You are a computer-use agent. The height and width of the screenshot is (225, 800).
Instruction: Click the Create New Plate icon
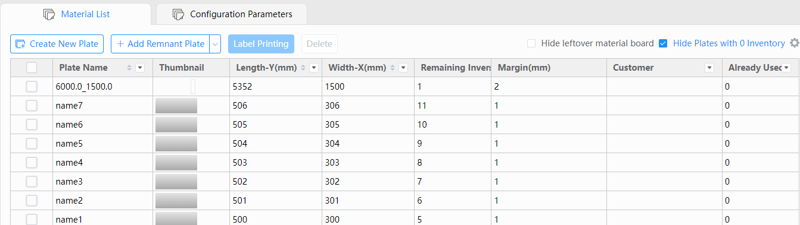(21, 44)
